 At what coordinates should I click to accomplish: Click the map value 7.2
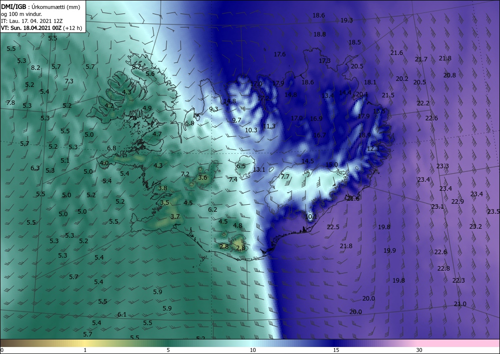point(185,174)
